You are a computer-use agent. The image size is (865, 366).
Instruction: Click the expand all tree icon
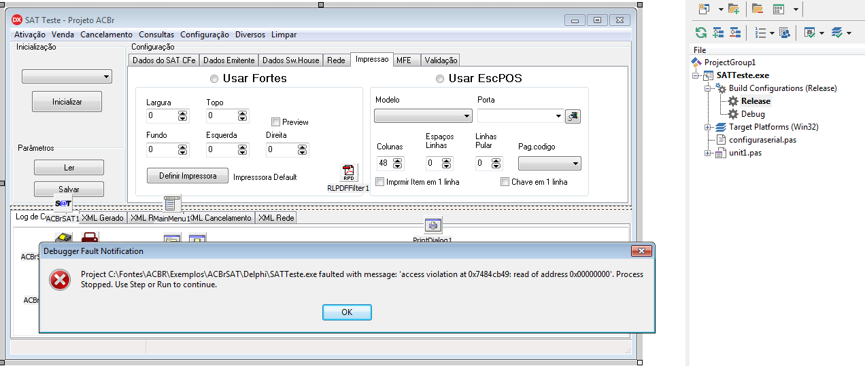[x=718, y=32]
